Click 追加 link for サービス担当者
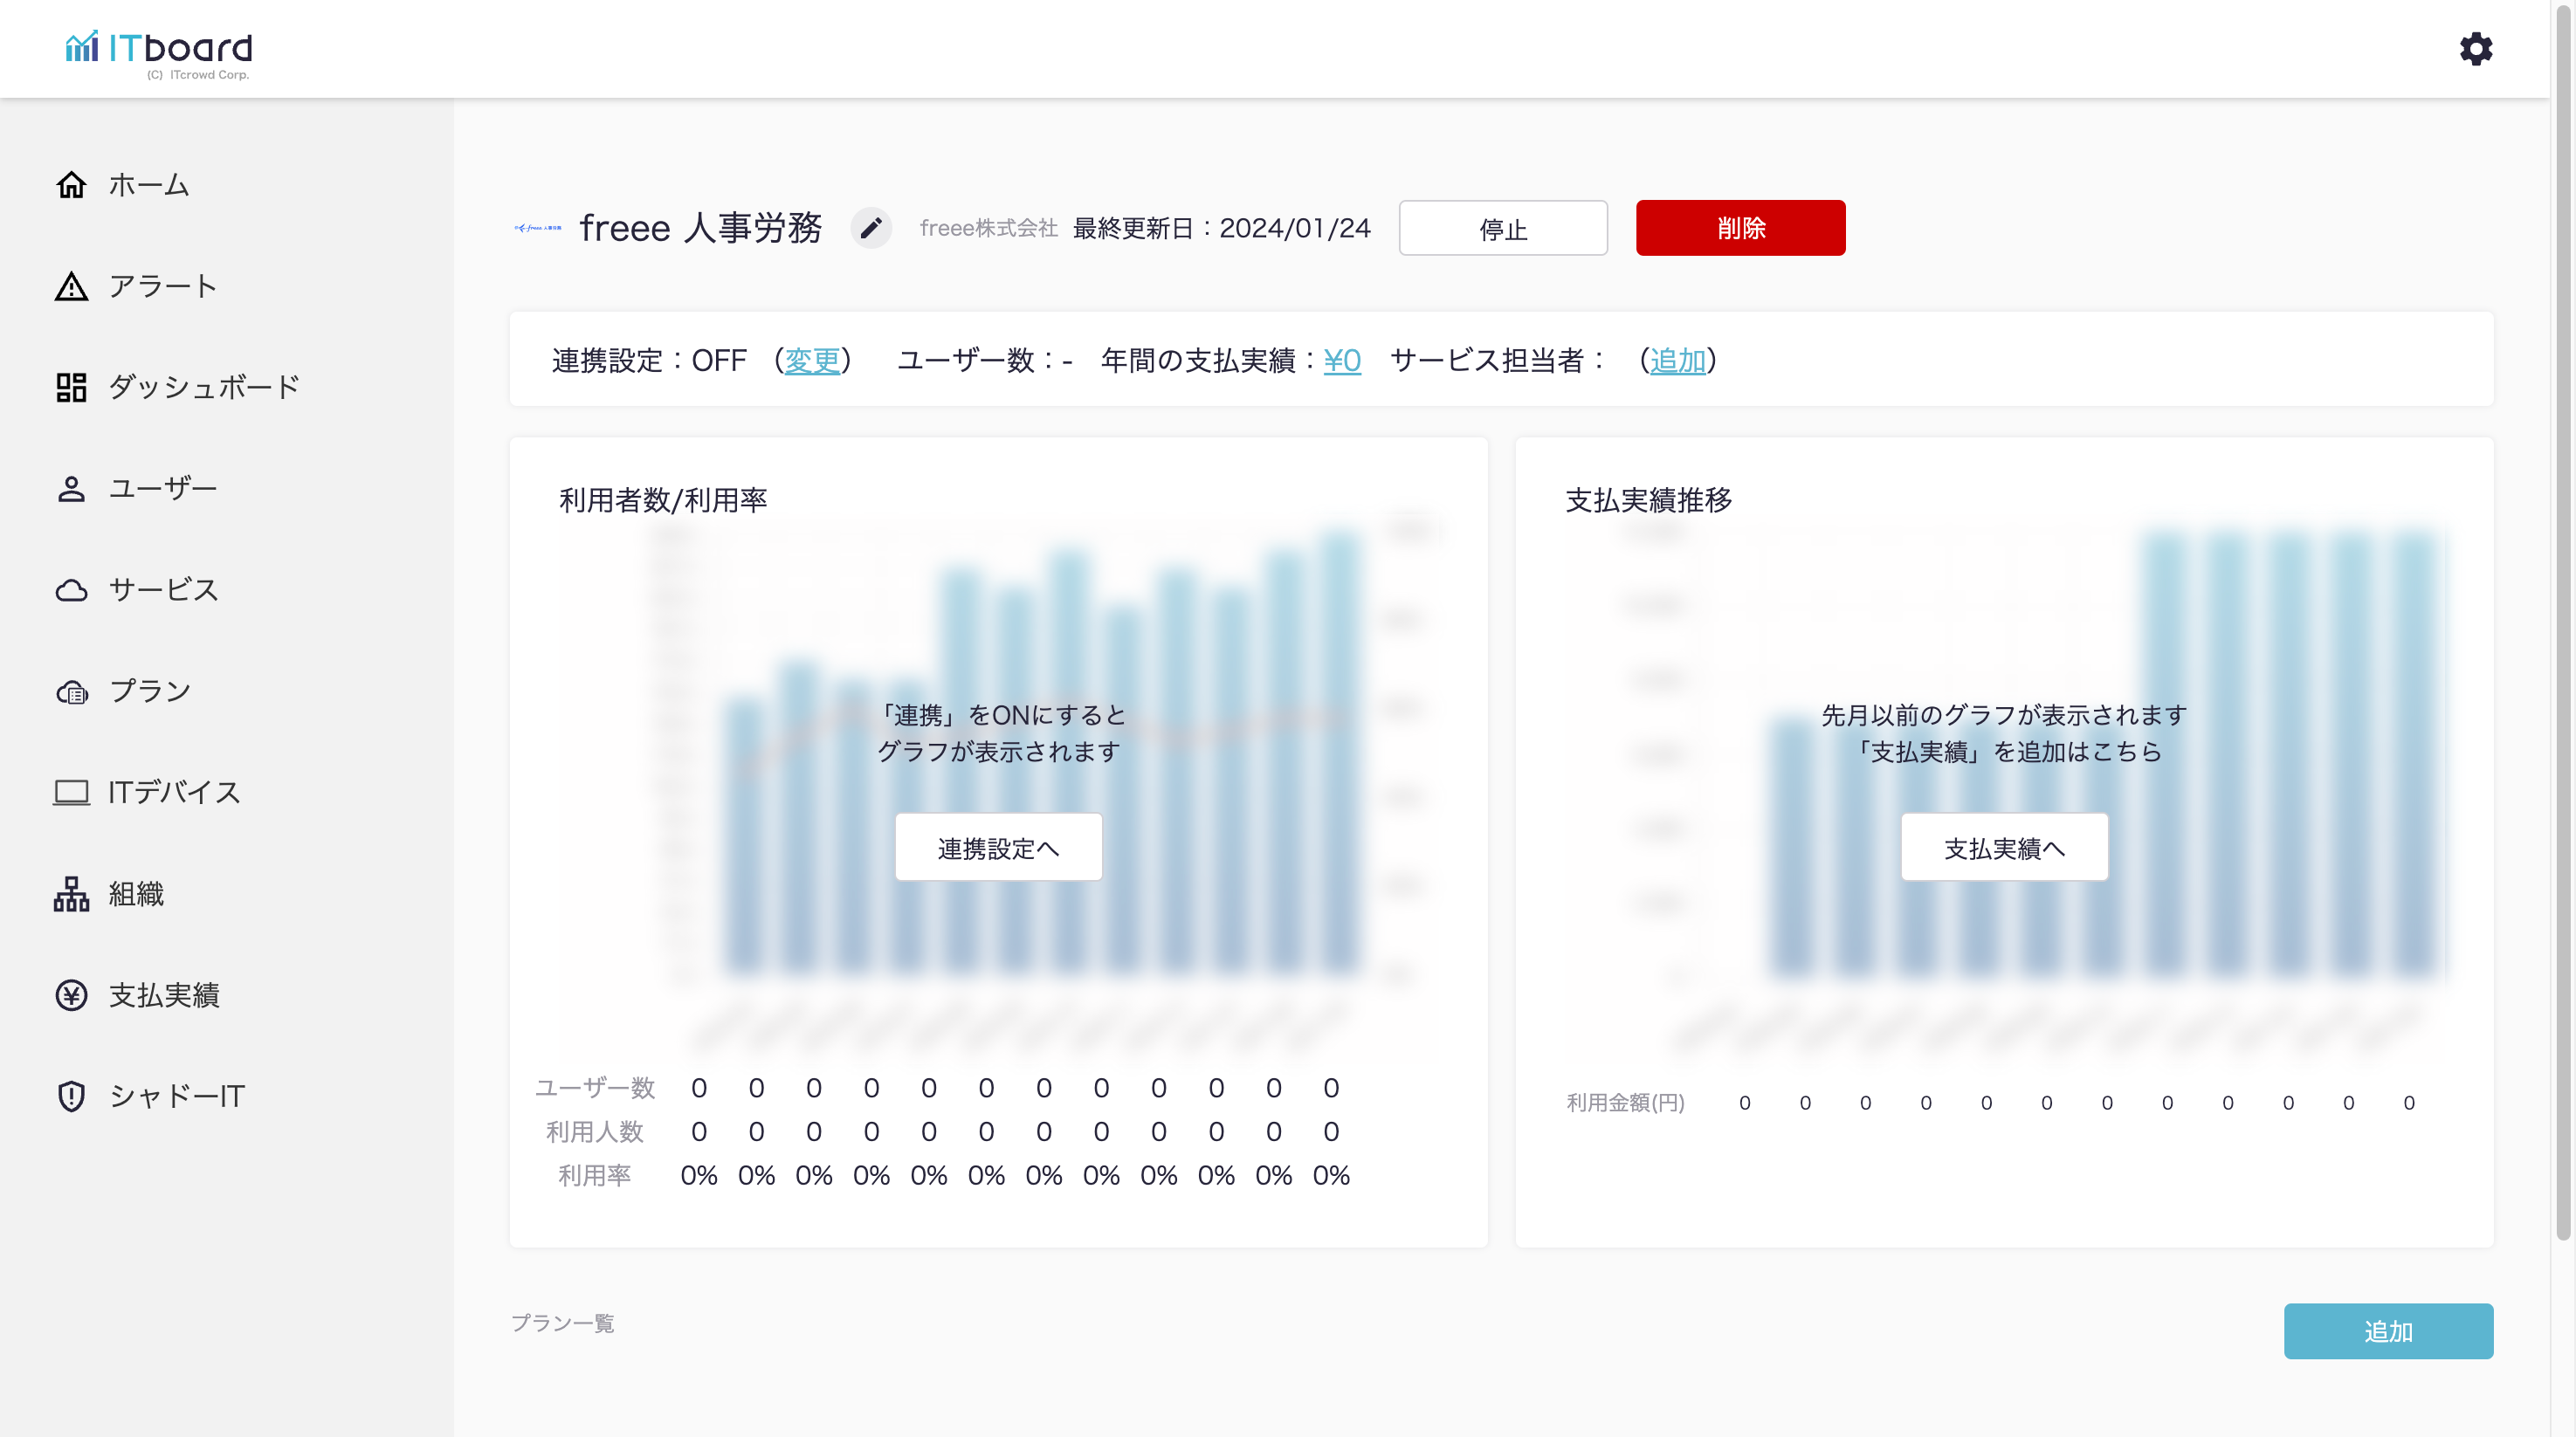This screenshot has width=2576, height=1437. 1677,360
